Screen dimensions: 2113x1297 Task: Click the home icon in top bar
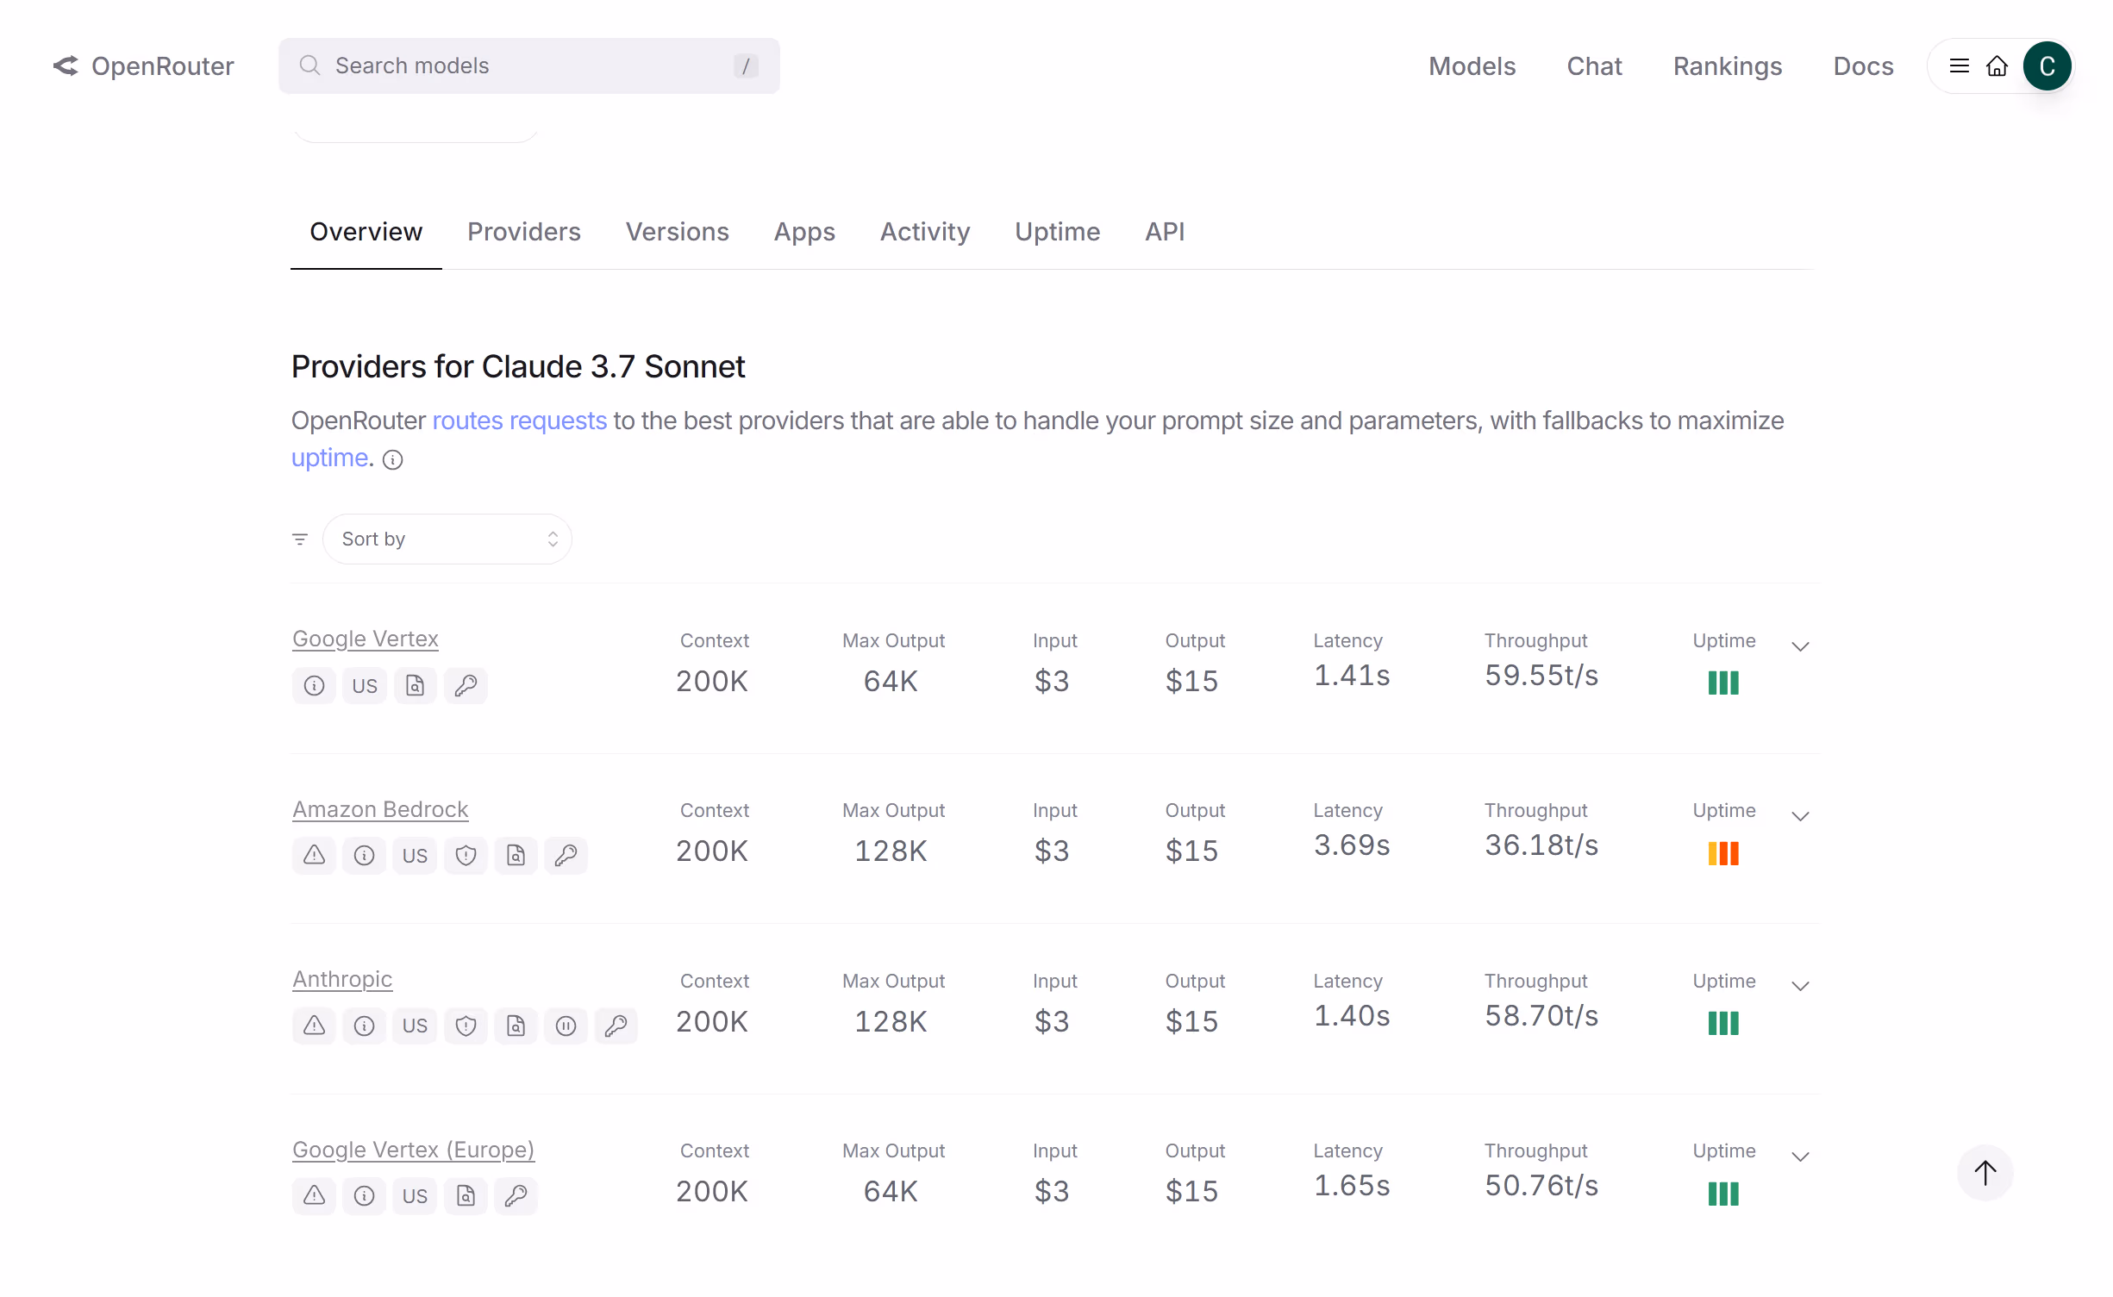click(1997, 66)
